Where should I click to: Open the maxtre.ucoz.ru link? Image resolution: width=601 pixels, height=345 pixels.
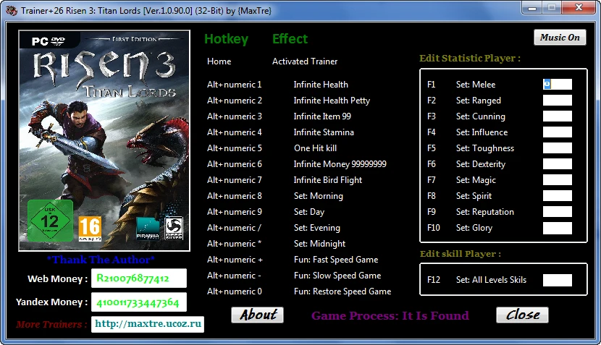148,324
